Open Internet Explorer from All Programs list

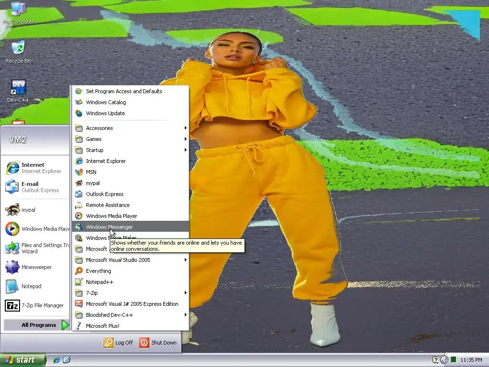pyautogui.click(x=130, y=161)
